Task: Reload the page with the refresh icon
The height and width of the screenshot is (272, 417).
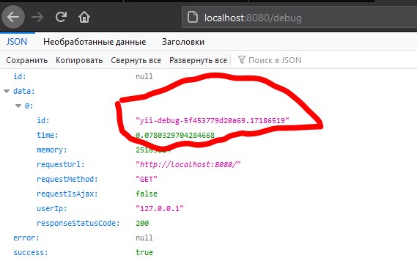Action: point(61,17)
